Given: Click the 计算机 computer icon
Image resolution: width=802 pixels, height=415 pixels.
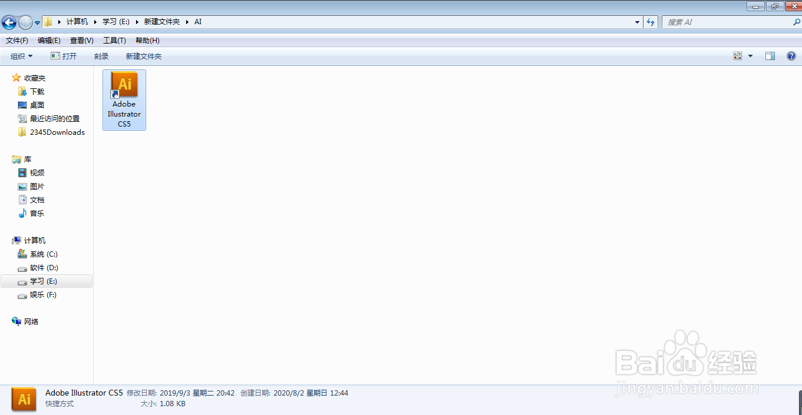Looking at the screenshot, I should [x=16, y=241].
